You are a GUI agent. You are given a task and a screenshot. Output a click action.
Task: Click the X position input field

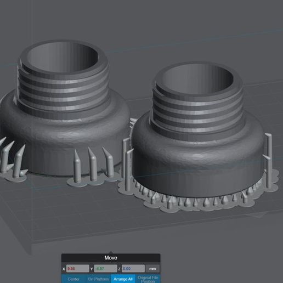(x=77, y=269)
